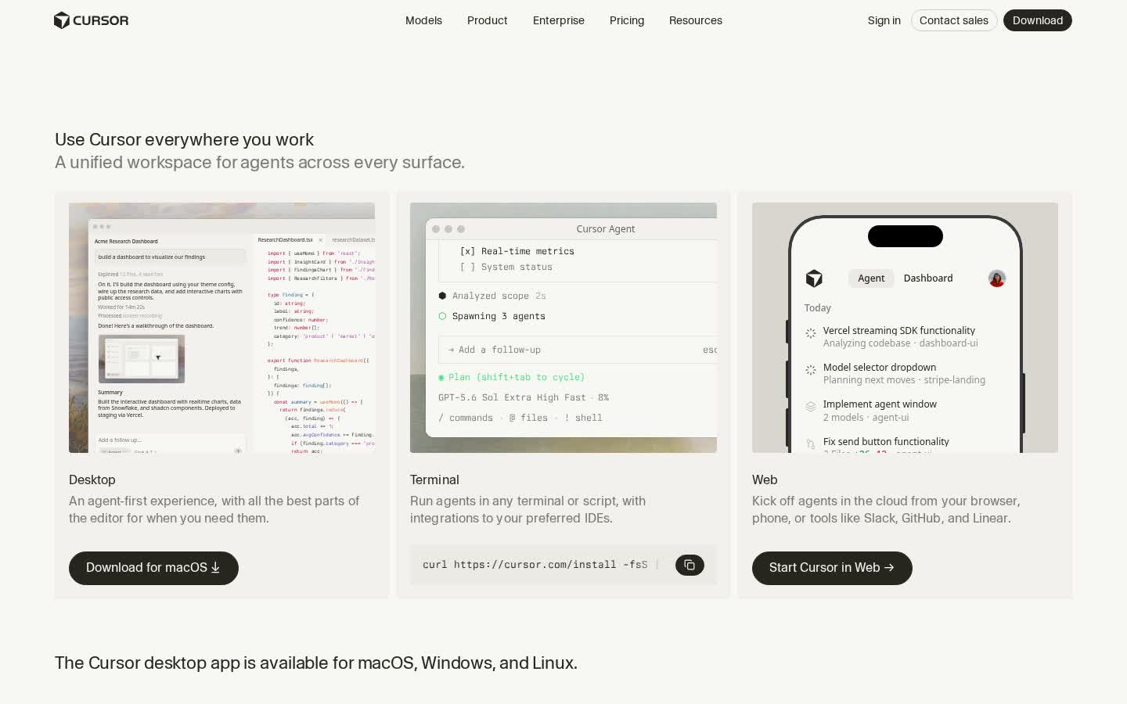1127x704 pixels.
Task: Open the Models menu
Action: [x=423, y=20]
